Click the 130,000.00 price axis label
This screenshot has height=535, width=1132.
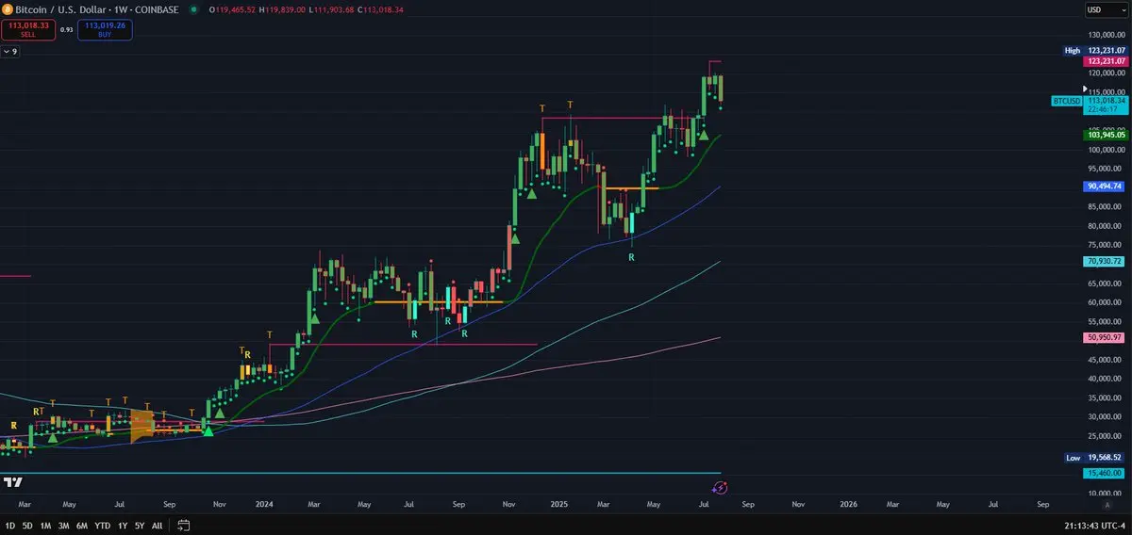(1107, 35)
